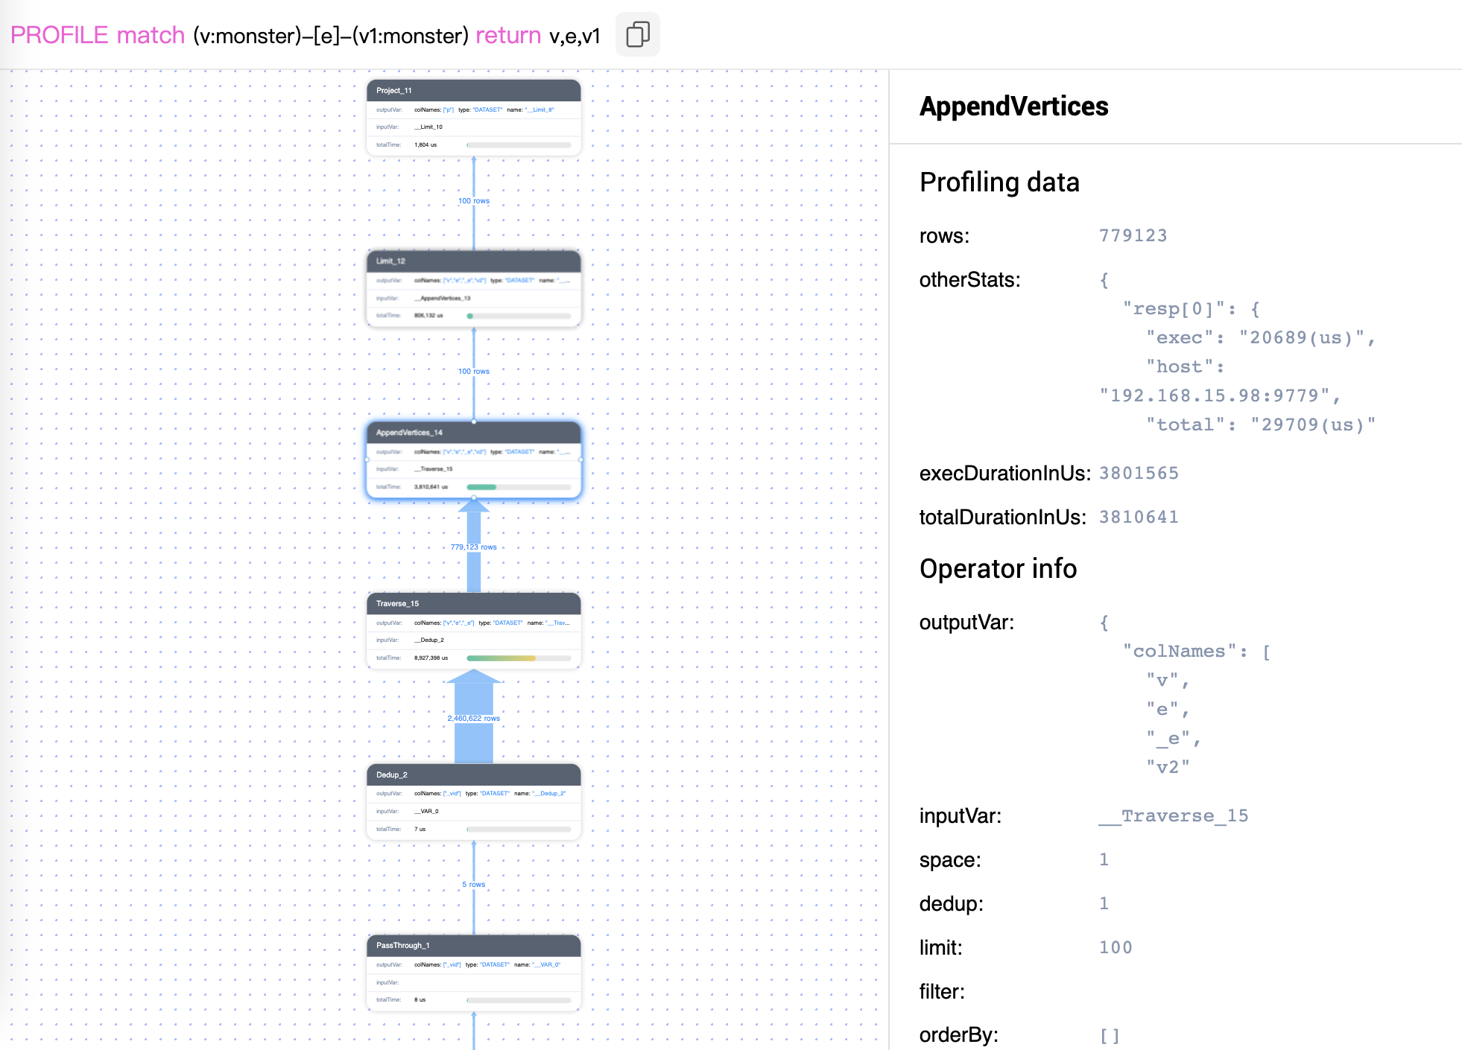Click the inputVar __Dedup_2 row in Traverse_15
This screenshot has height=1050, width=1462.
(429, 640)
